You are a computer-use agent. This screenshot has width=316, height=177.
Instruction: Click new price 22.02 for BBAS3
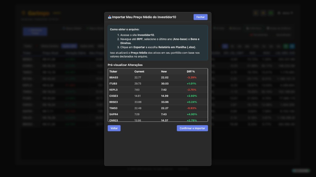click(x=165, y=77)
